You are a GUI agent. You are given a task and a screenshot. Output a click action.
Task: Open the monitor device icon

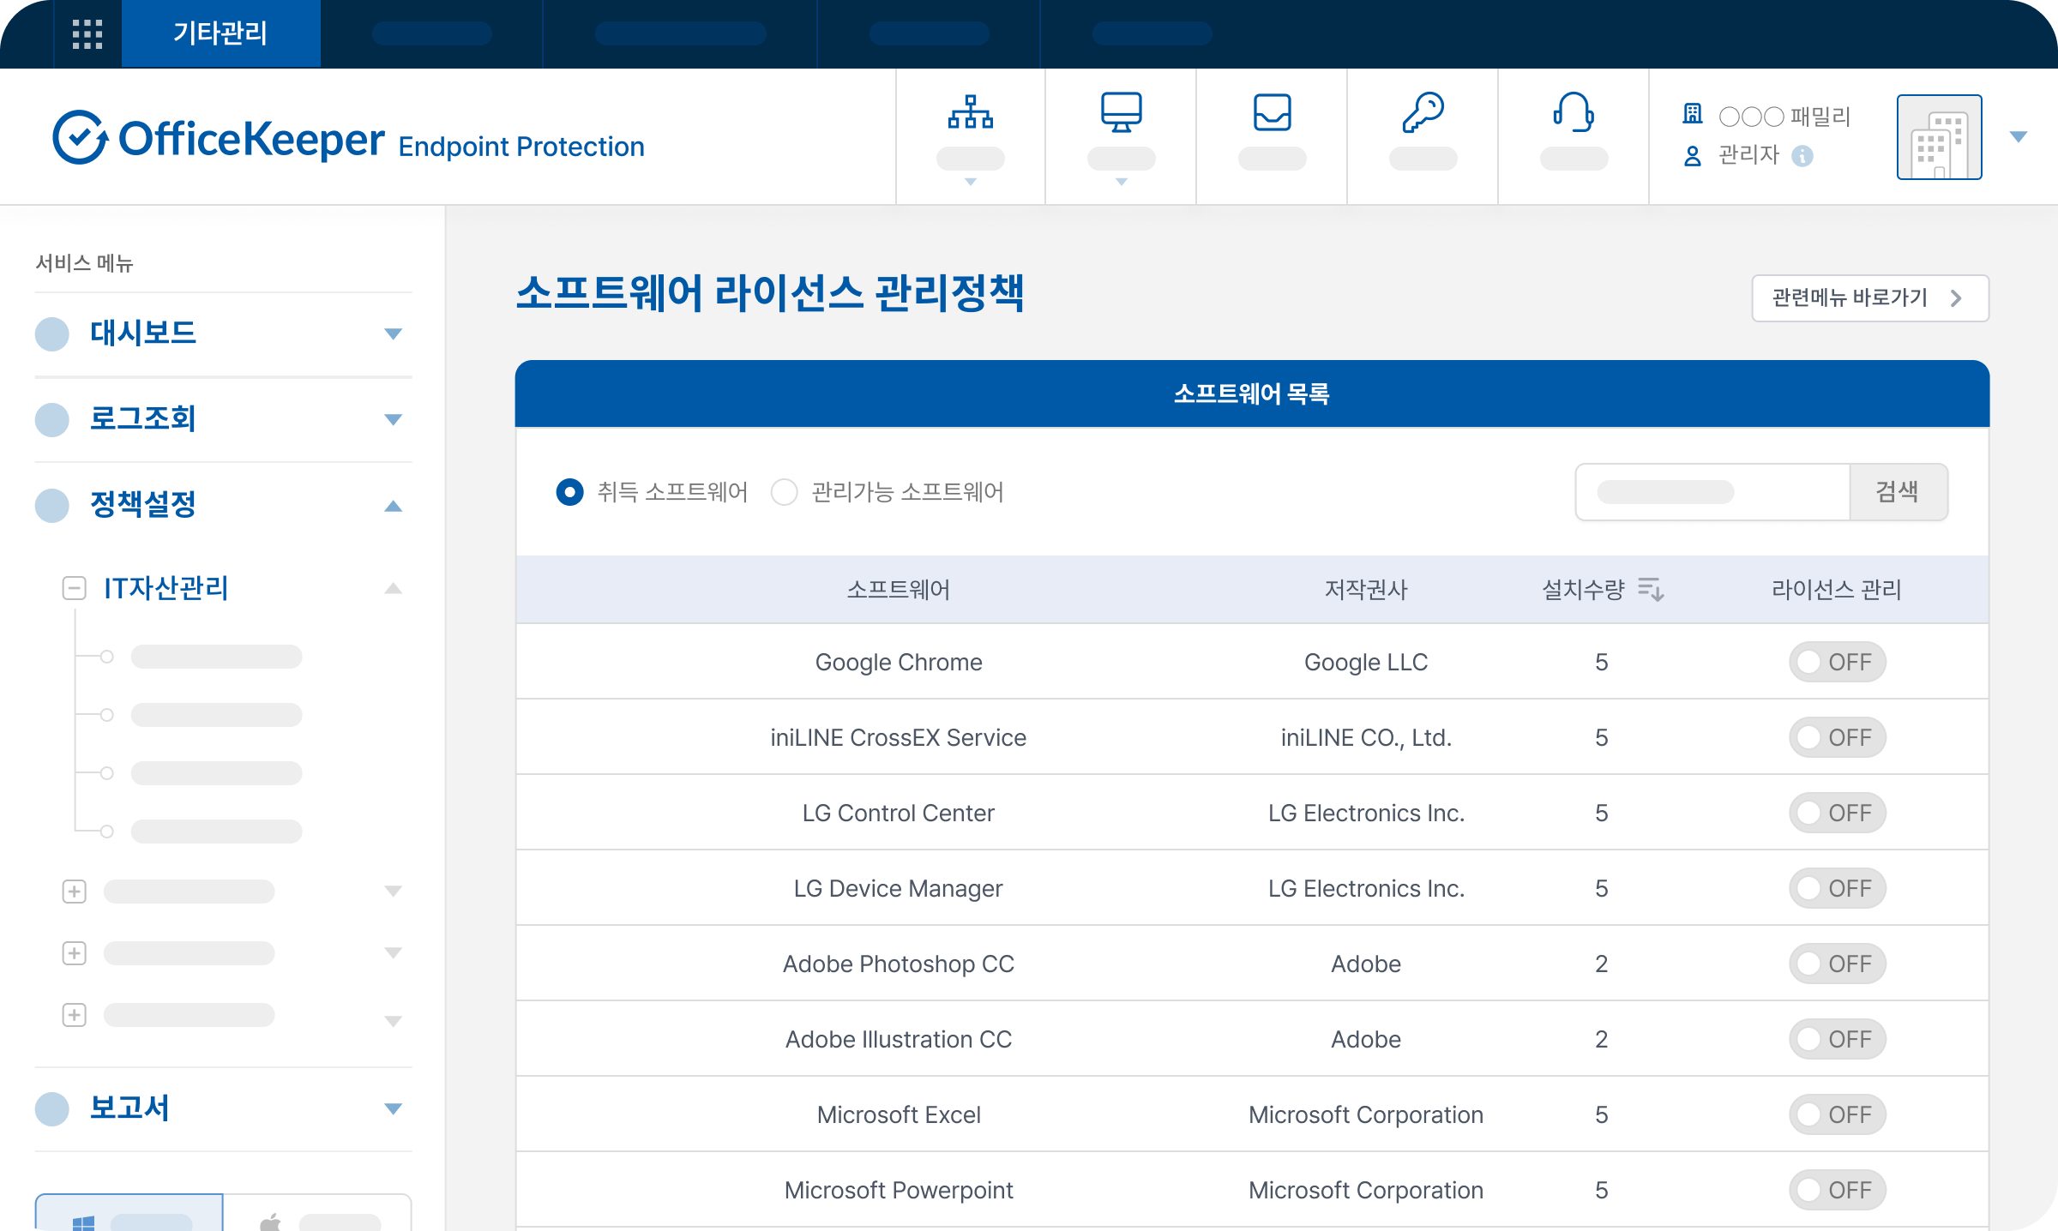(x=1121, y=112)
